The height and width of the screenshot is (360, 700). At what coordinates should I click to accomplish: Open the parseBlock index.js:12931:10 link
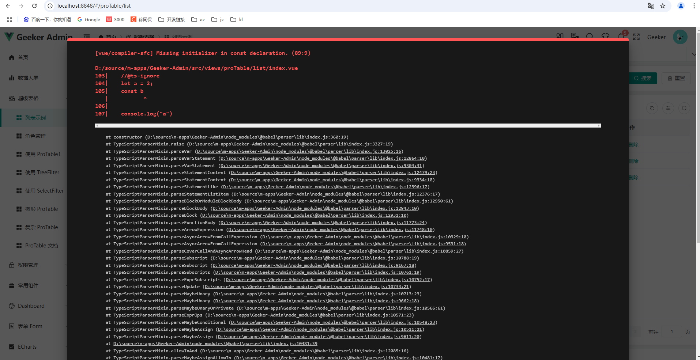tap(304, 215)
